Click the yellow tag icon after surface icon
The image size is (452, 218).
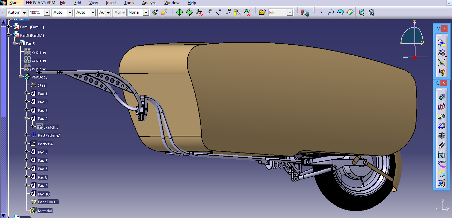pos(350,13)
